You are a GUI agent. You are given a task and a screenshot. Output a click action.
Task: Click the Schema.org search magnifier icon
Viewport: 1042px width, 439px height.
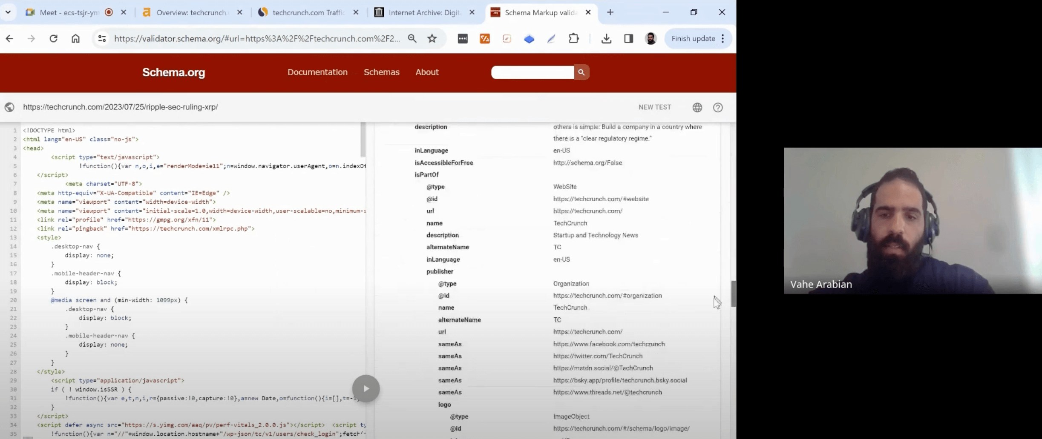tap(582, 72)
